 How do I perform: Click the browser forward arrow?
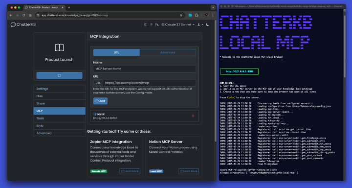point(17,15)
